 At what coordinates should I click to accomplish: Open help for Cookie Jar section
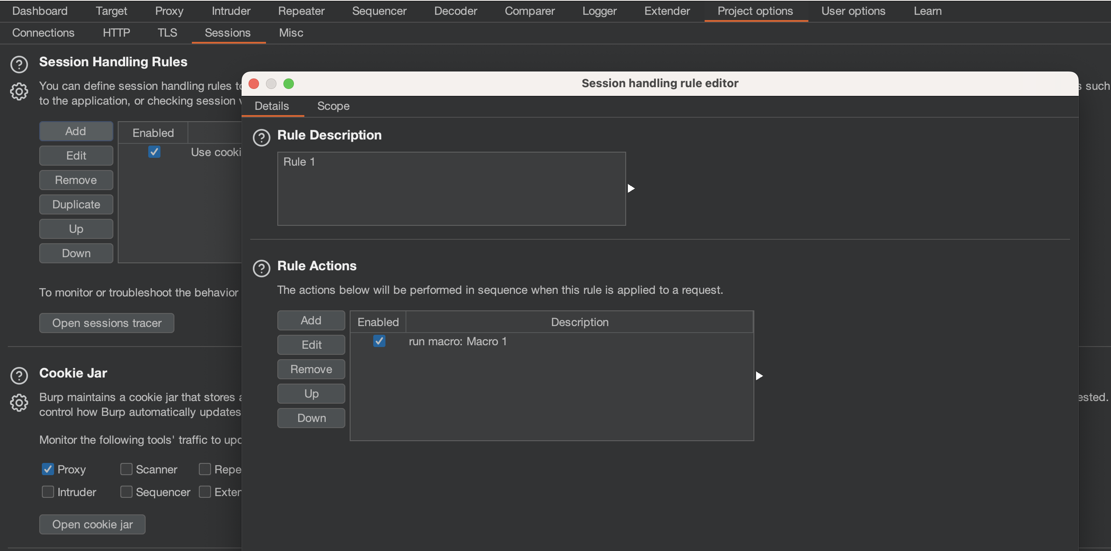[x=19, y=376]
